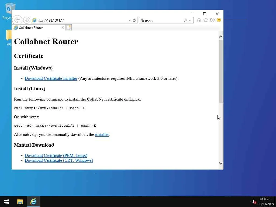
Task: Click the scrollbar up arrow
Action: [x=221, y=37]
